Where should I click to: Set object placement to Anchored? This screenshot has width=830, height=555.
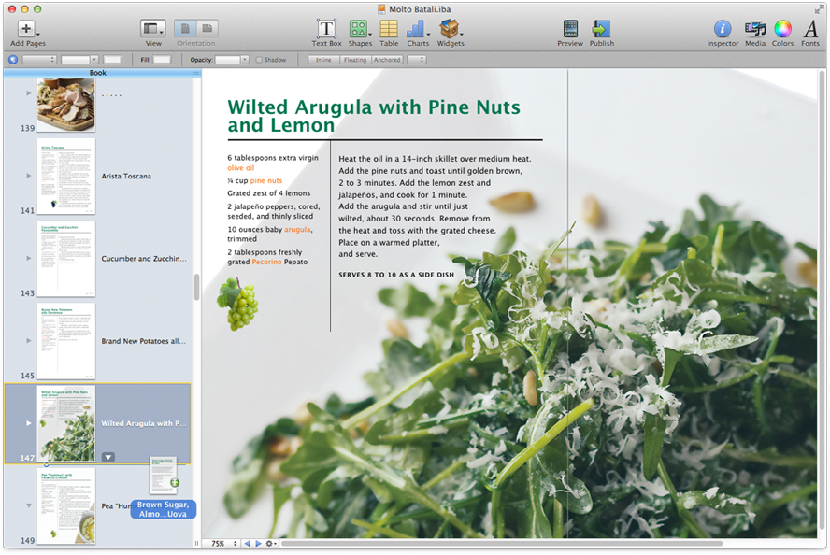(x=387, y=60)
